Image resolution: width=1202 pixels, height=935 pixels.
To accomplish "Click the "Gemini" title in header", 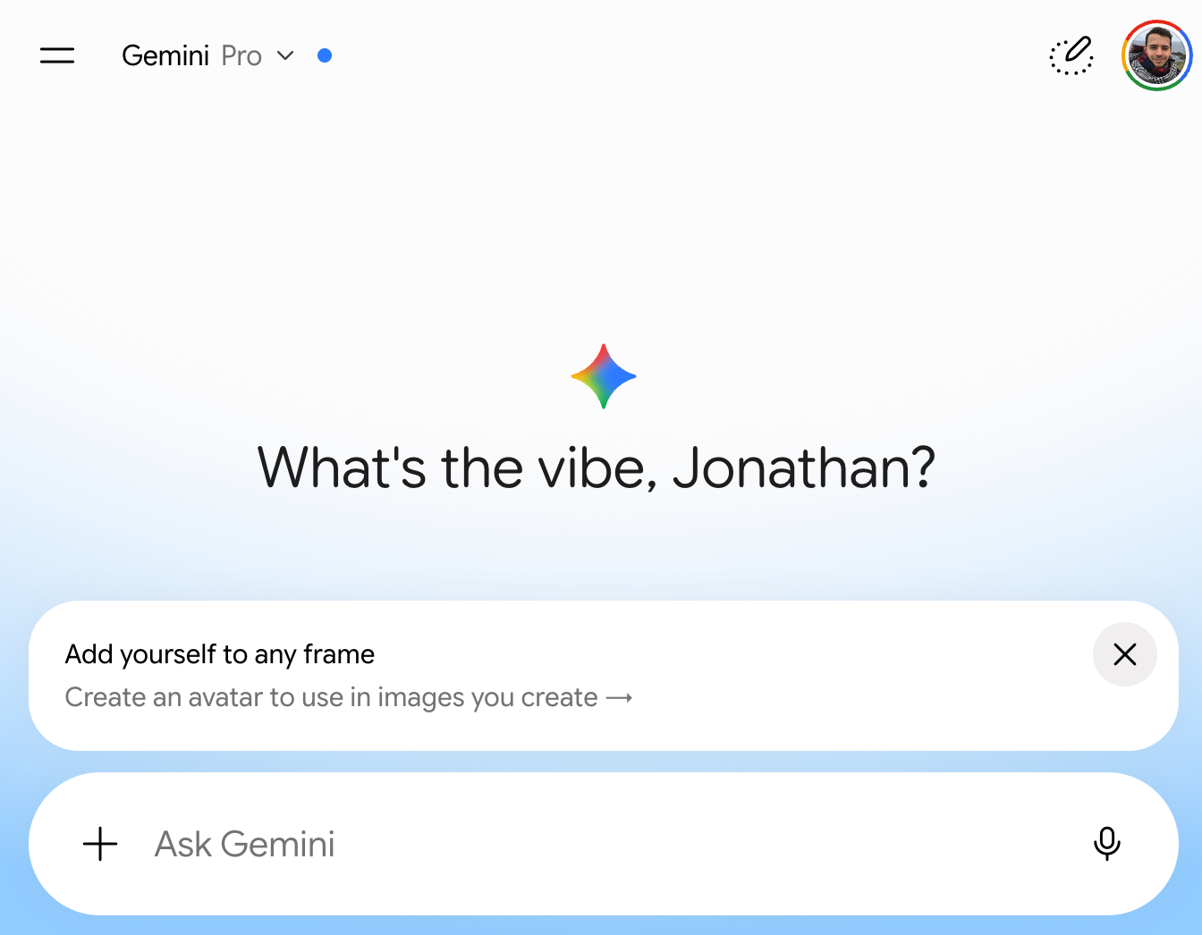I will 165,55.
